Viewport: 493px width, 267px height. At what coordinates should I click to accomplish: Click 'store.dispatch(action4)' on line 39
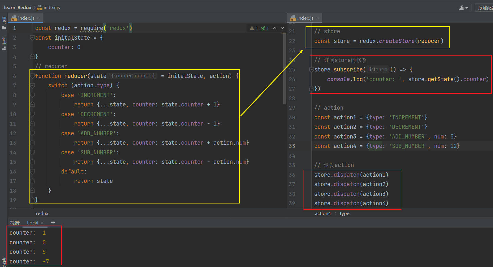click(351, 203)
